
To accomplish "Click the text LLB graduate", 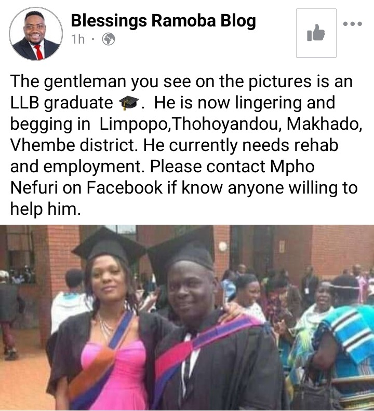I will (61, 103).
